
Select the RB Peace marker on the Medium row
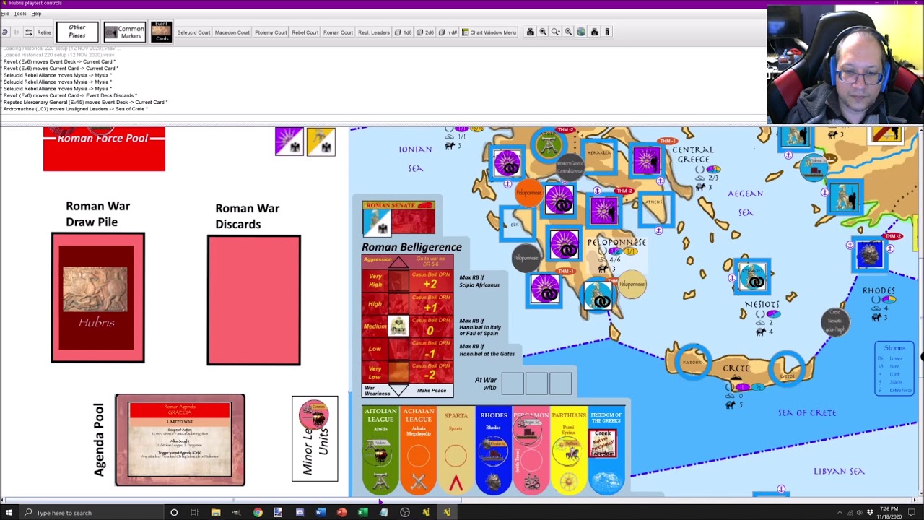coord(398,327)
